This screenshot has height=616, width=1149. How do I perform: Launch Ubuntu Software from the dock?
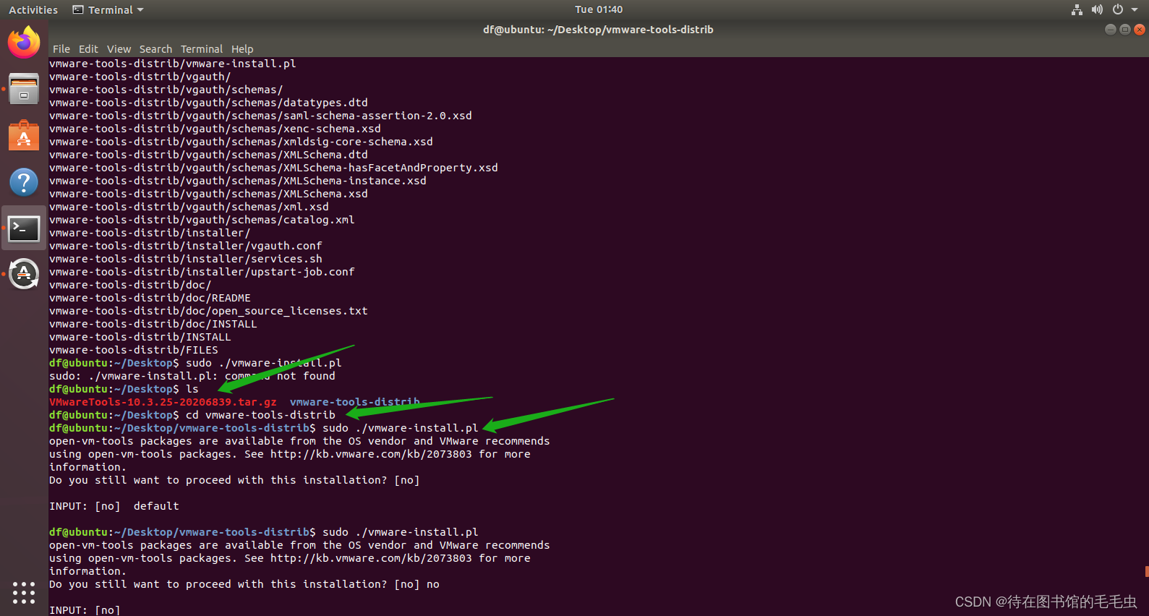[24, 135]
